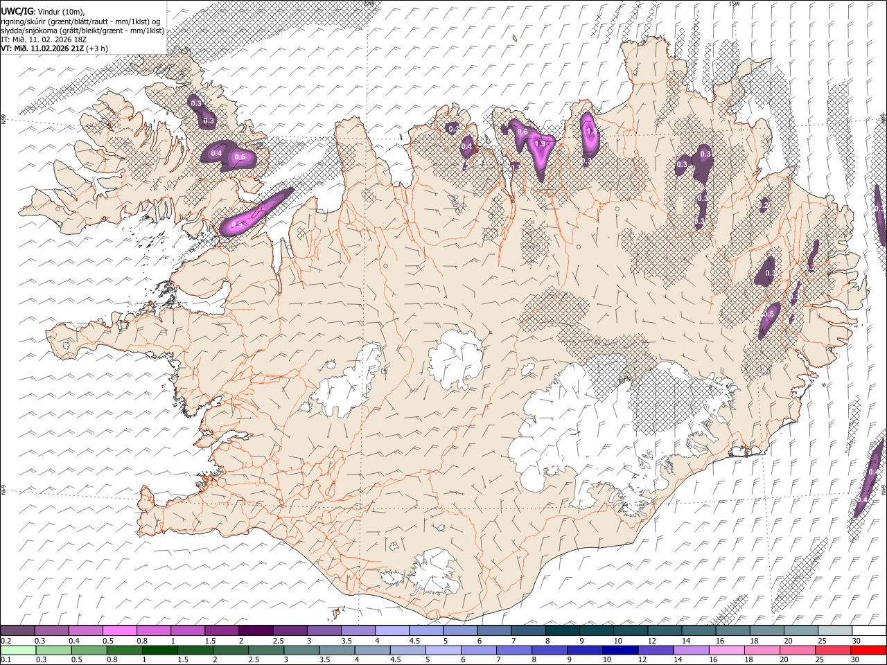Click the 1.5 purple swatch in the upper legend row
Image resolution: width=887 pixels, height=665 pixels.
[222, 631]
